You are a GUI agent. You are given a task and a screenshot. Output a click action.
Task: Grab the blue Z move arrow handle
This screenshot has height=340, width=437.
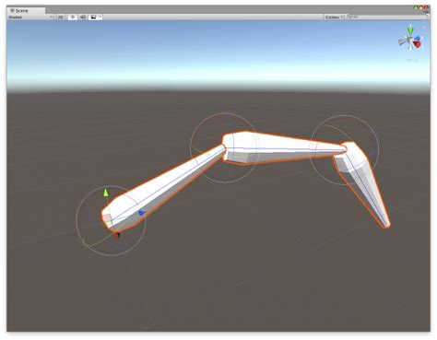click(142, 213)
